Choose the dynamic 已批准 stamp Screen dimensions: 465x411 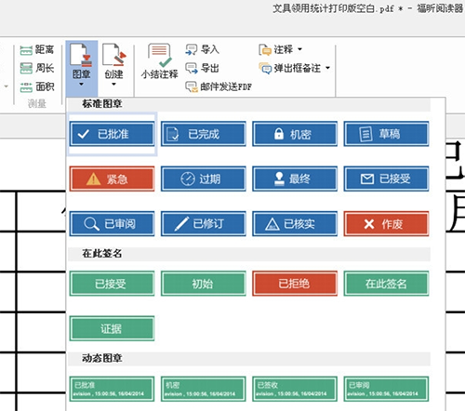tap(112, 389)
